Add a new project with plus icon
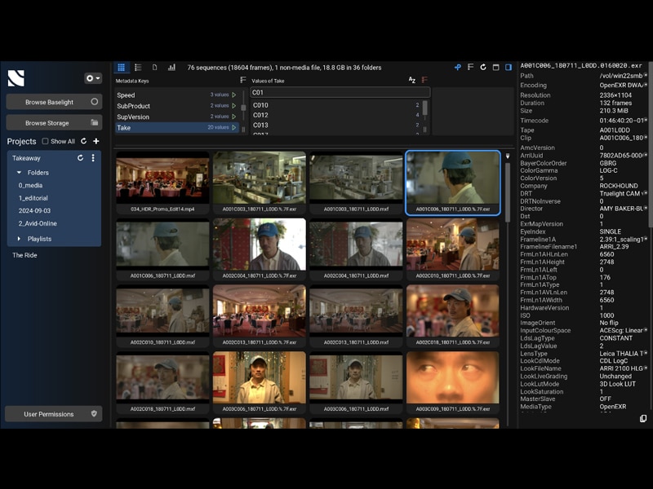 coord(96,141)
